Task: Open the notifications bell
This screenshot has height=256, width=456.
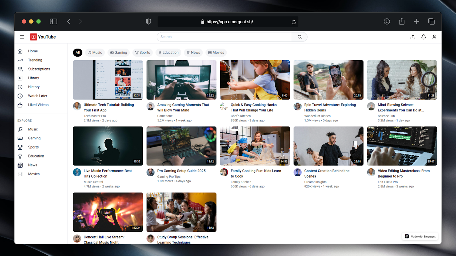Action: point(424,37)
